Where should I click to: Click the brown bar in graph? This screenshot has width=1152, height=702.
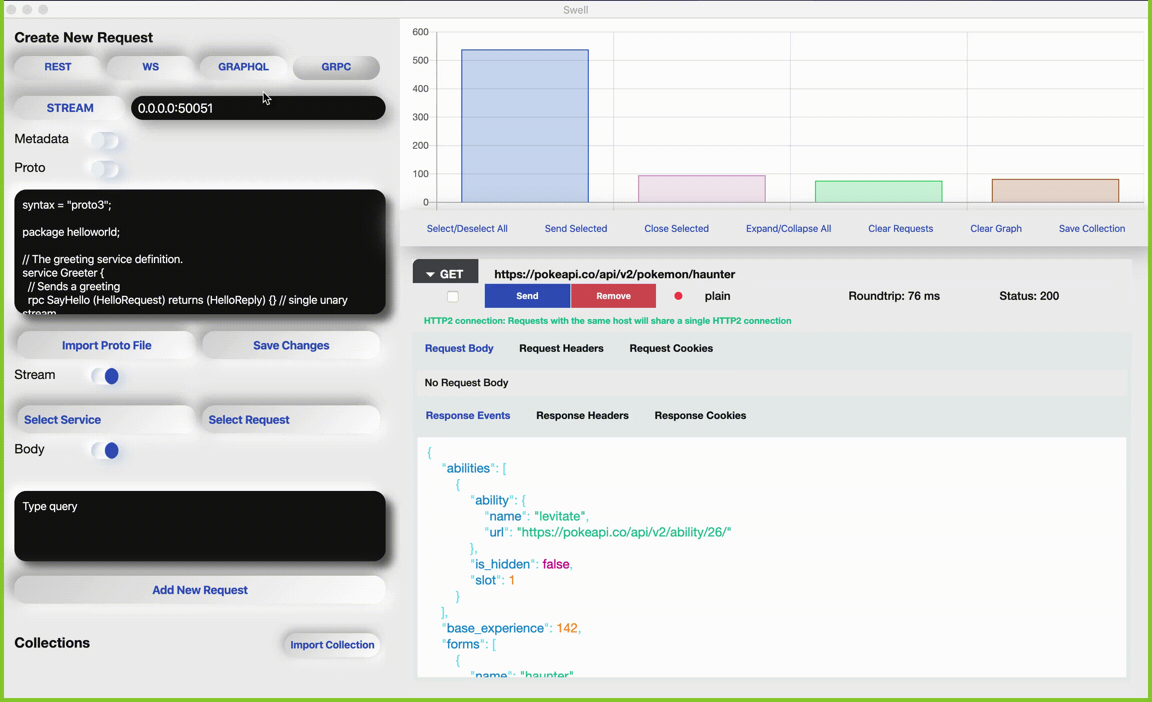1055,191
